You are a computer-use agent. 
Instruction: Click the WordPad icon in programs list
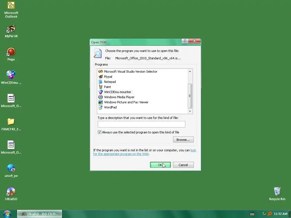[100, 107]
